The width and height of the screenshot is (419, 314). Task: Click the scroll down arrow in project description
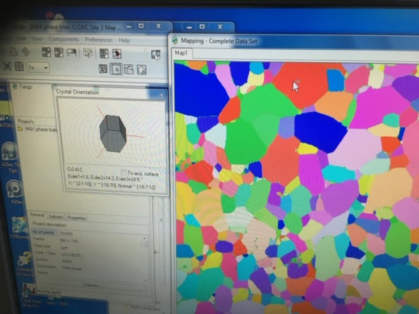[145, 280]
